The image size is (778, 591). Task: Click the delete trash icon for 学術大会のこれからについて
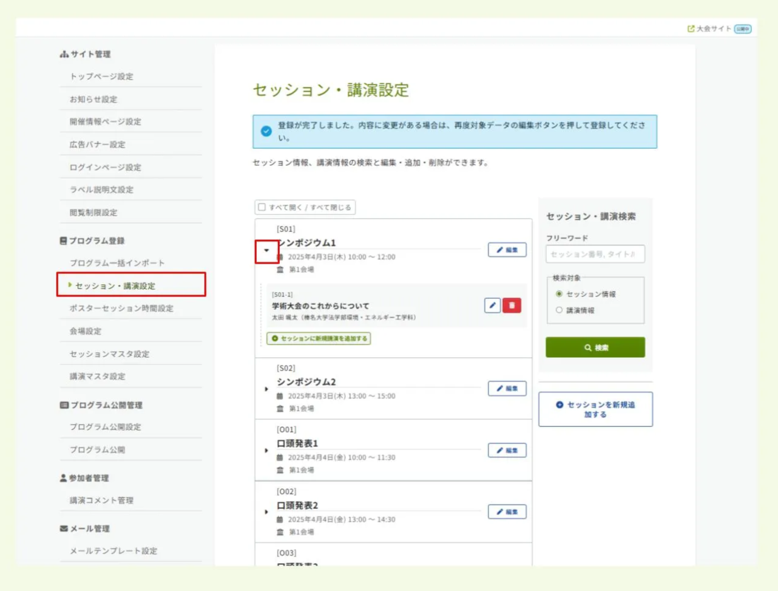[x=512, y=306]
